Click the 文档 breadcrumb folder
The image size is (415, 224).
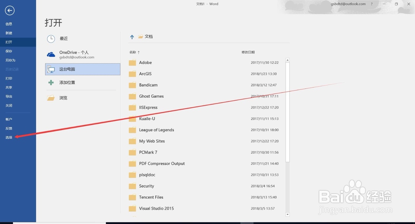(x=146, y=36)
